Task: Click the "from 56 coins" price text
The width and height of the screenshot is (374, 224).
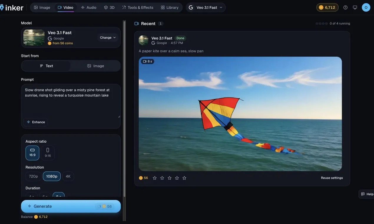Action: pos(62,43)
